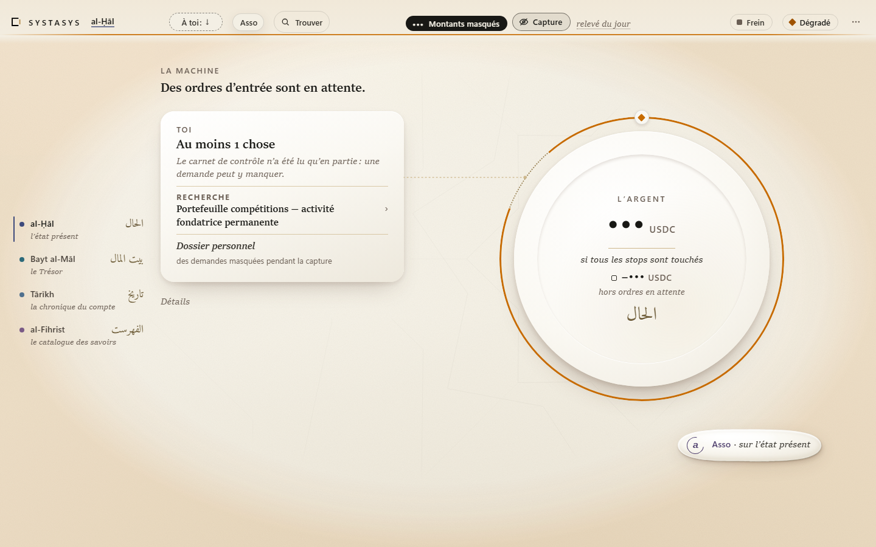Click the orange diamond marker on the ring
Viewport: 876px width, 547px height.
641,117
